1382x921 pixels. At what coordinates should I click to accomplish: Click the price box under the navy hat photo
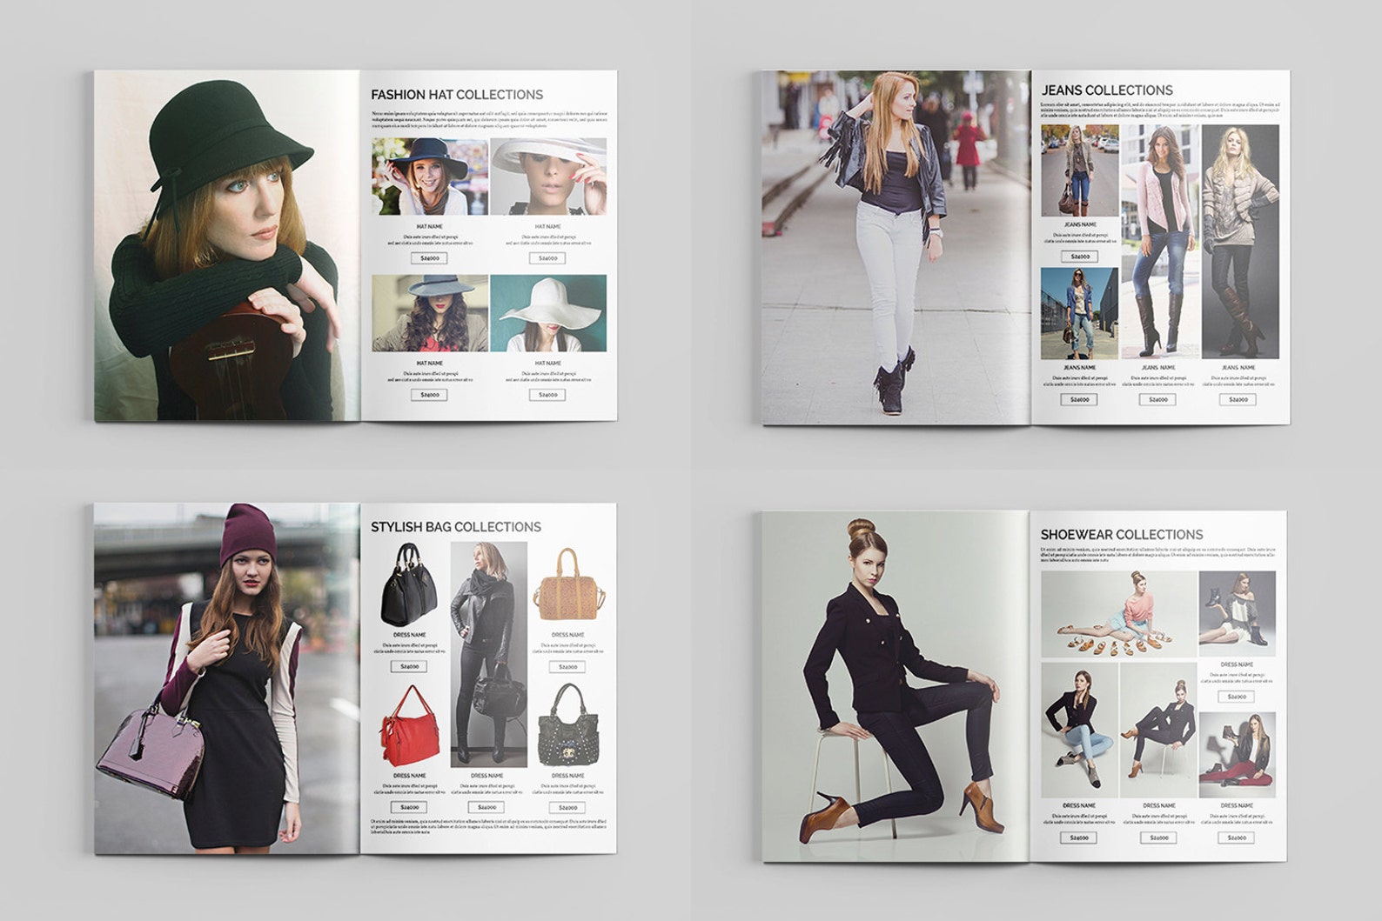(x=430, y=258)
